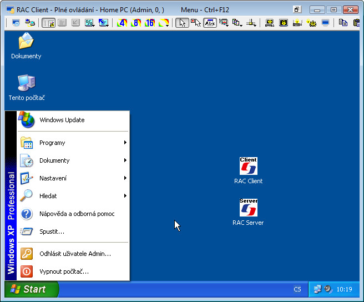
Task: Open Windows Update from Start menu
Action: click(73, 120)
